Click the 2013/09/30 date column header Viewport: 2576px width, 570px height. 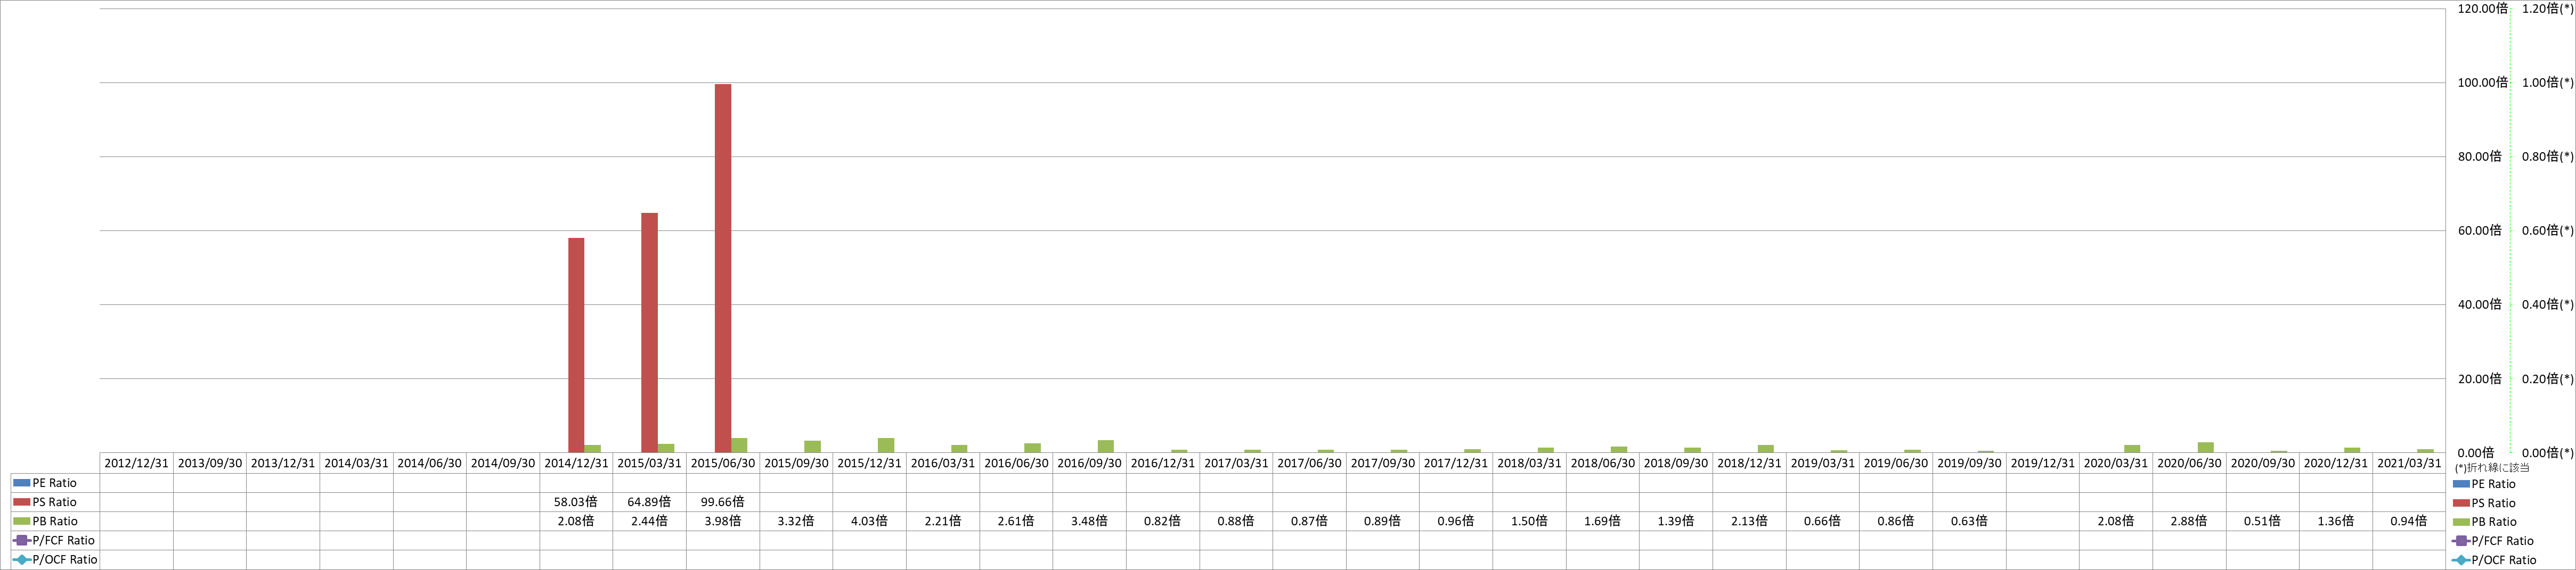(210, 463)
